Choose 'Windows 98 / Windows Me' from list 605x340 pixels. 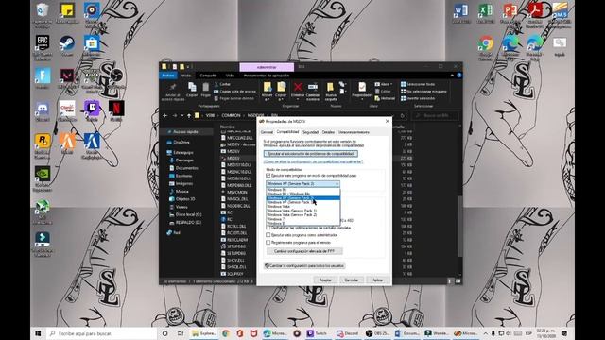tap(302, 194)
